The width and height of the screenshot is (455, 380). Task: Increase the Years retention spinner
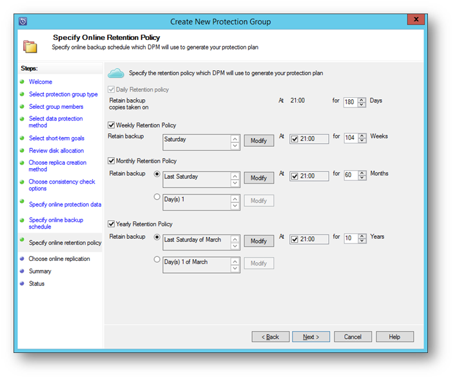click(x=362, y=236)
